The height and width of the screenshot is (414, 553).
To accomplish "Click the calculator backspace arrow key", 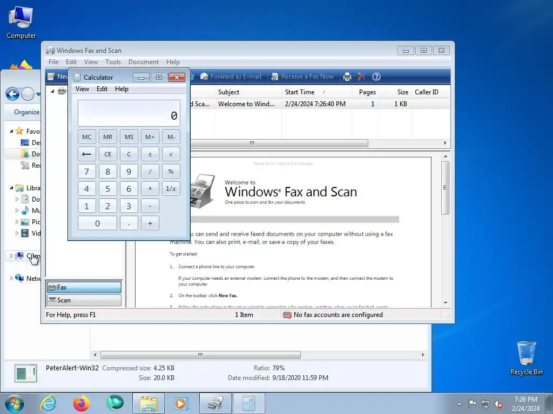I will click(x=87, y=154).
